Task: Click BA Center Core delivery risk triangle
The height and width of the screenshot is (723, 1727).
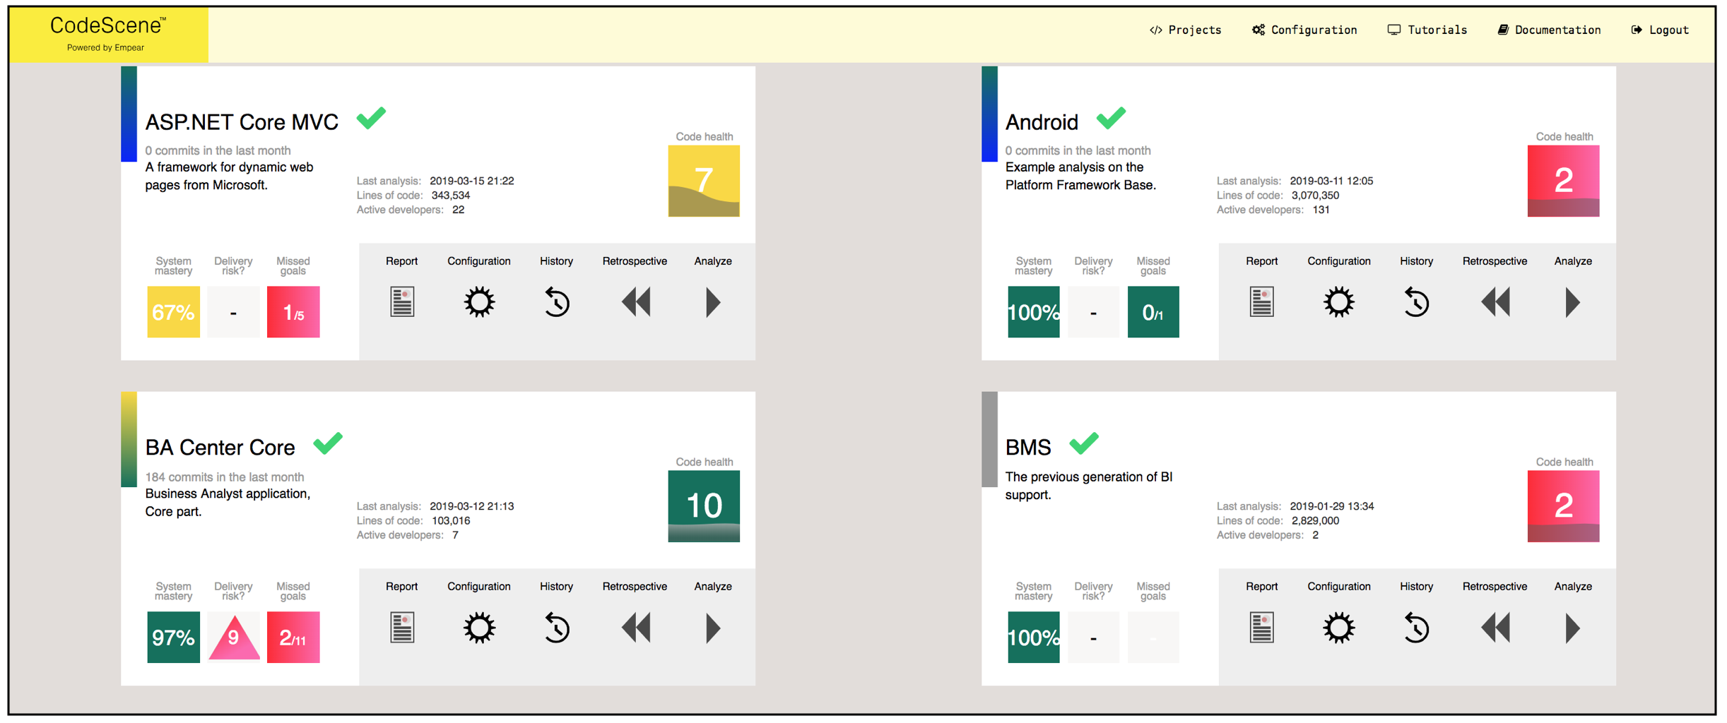Action: coord(234,638)
